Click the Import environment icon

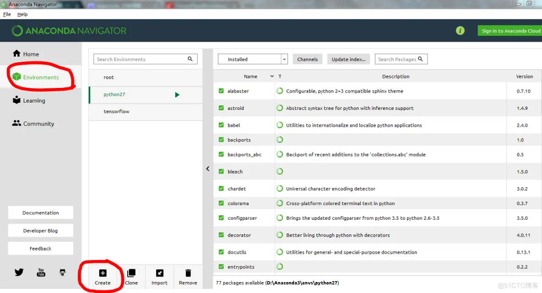pyautogui.click(x=159, y=273)
